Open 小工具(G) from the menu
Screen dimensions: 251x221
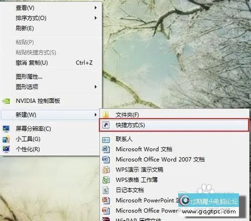(x=50, y=139)
